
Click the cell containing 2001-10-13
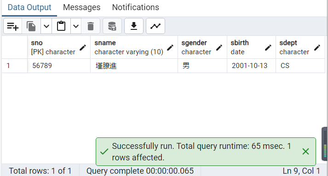click(252, 66)
